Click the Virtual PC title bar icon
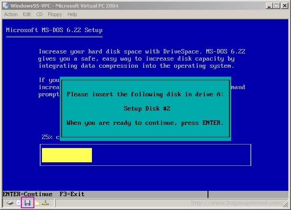This screenshot has width=291, height=210. coord(6,5)
